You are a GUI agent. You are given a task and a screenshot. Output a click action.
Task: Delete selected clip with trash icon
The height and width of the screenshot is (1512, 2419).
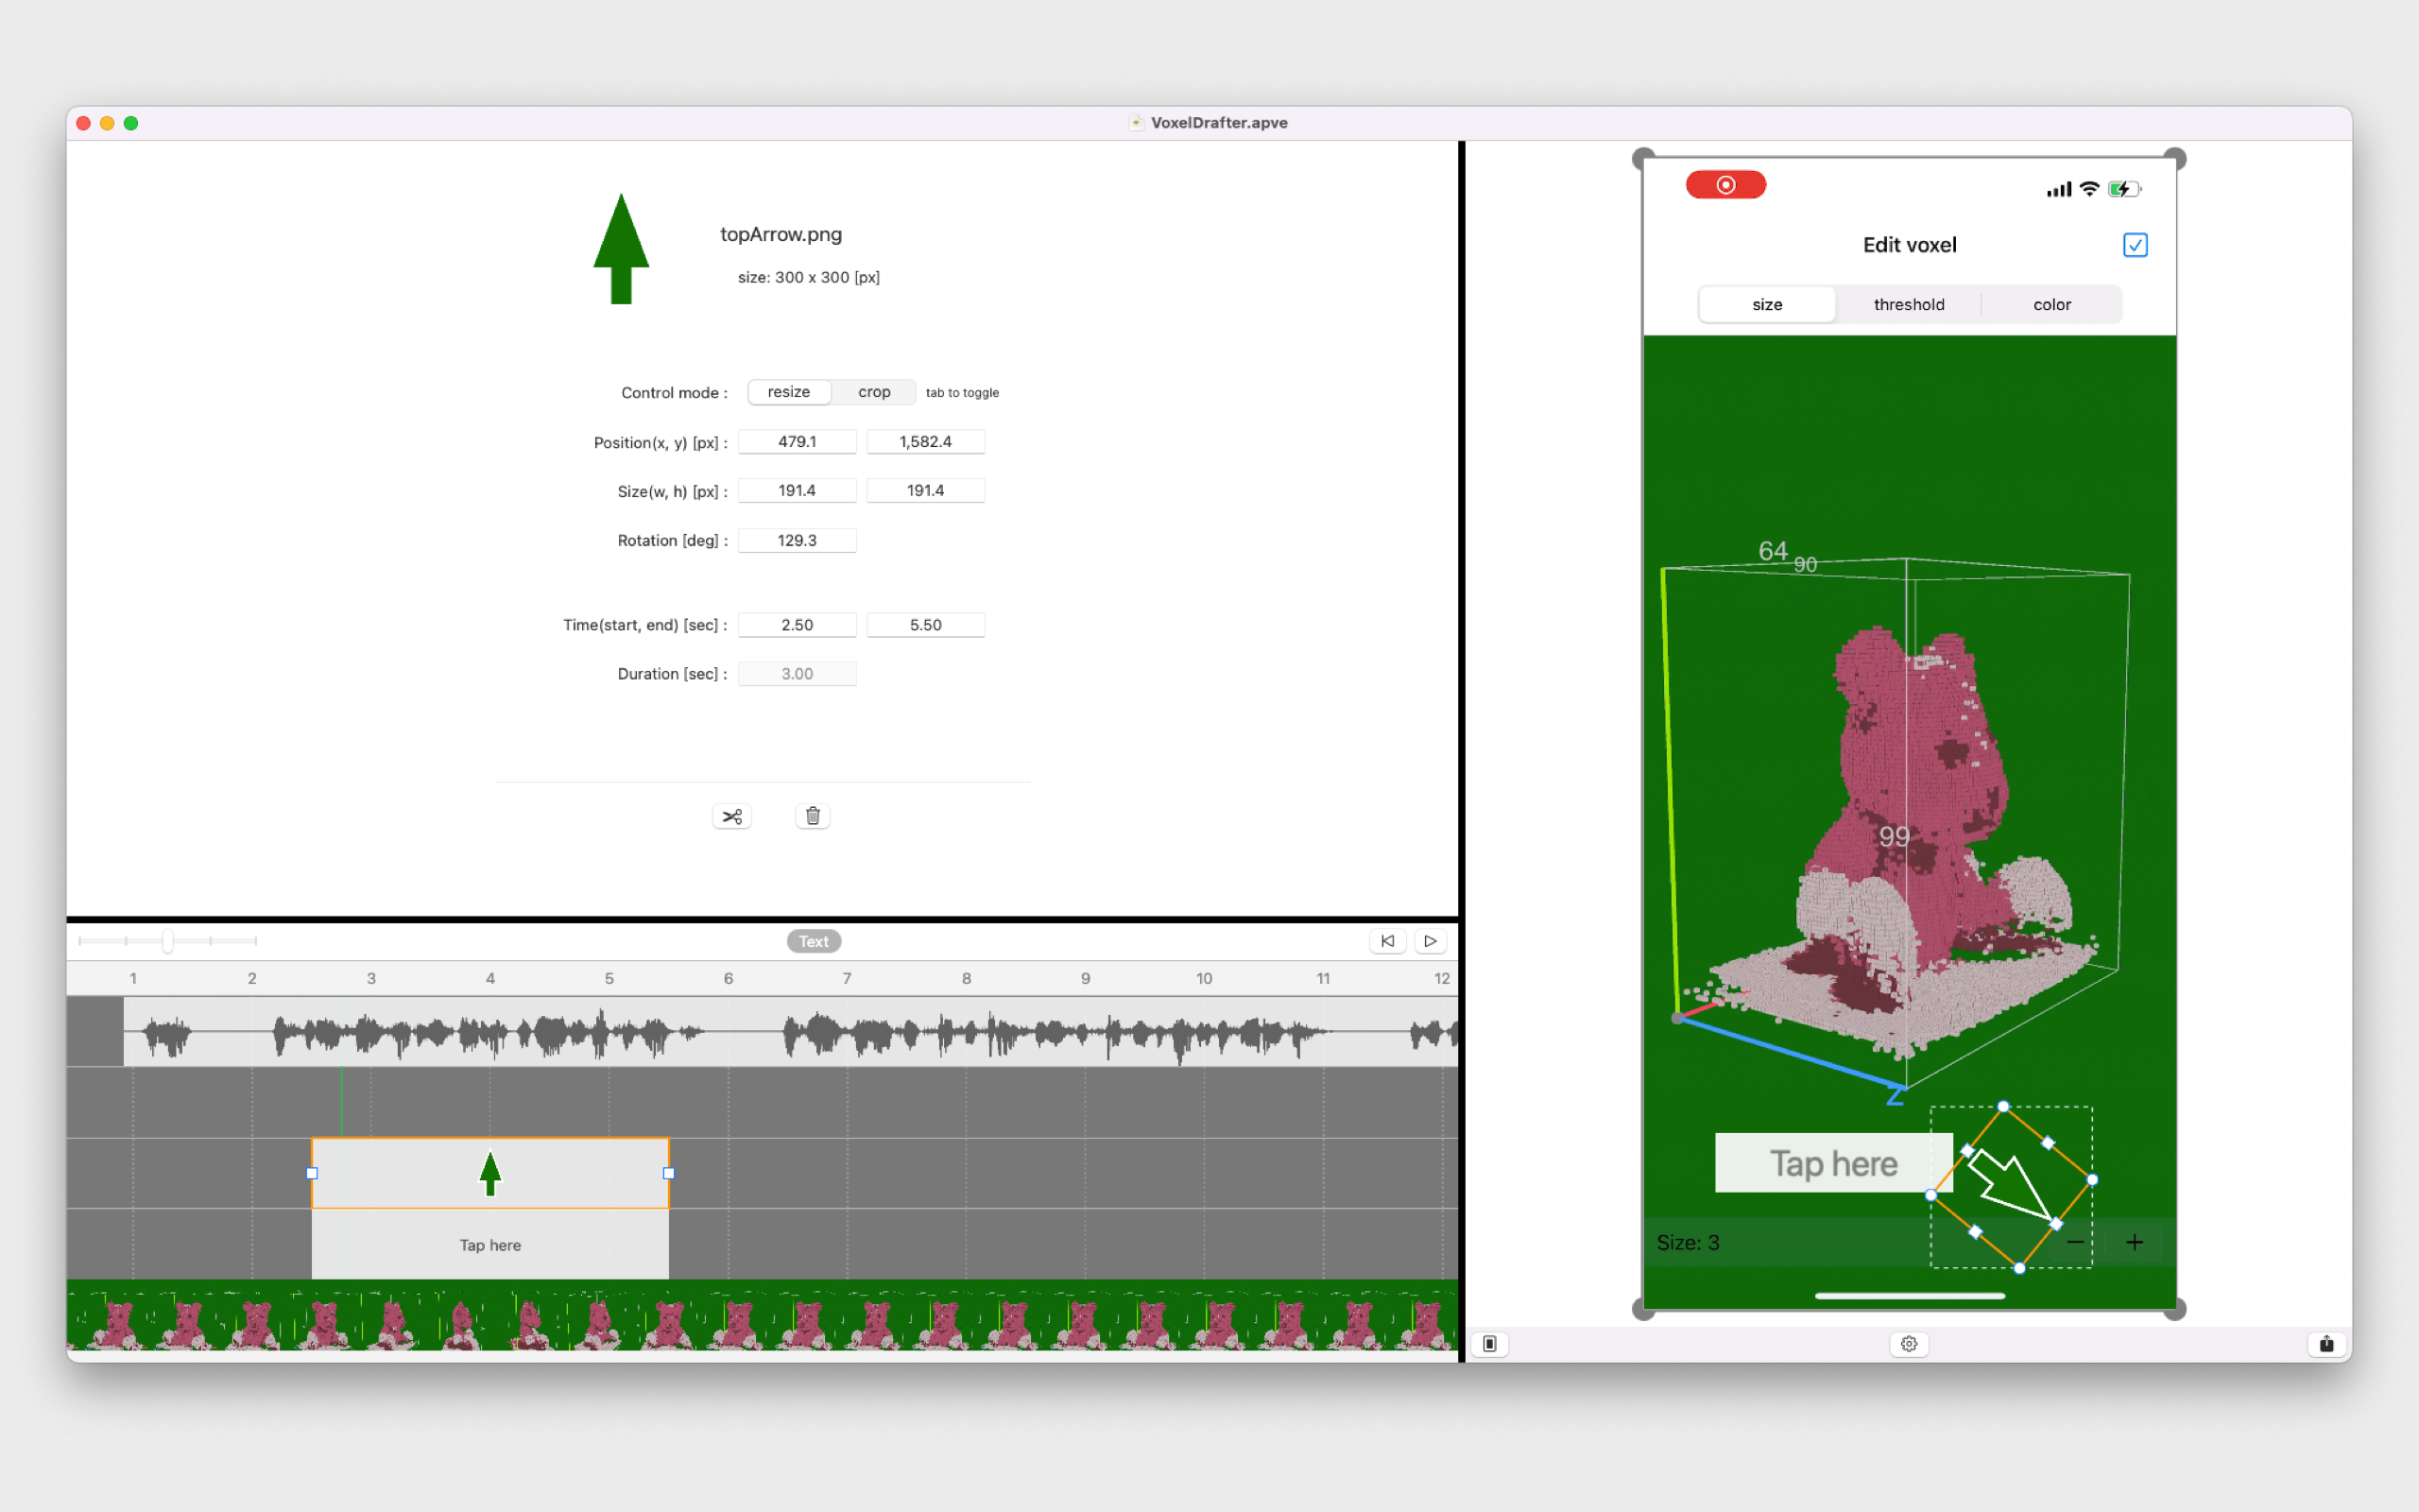point(813,816)
